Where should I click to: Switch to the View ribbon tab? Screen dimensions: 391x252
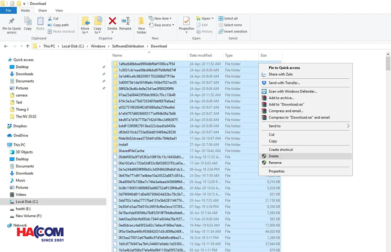(59, 10)
